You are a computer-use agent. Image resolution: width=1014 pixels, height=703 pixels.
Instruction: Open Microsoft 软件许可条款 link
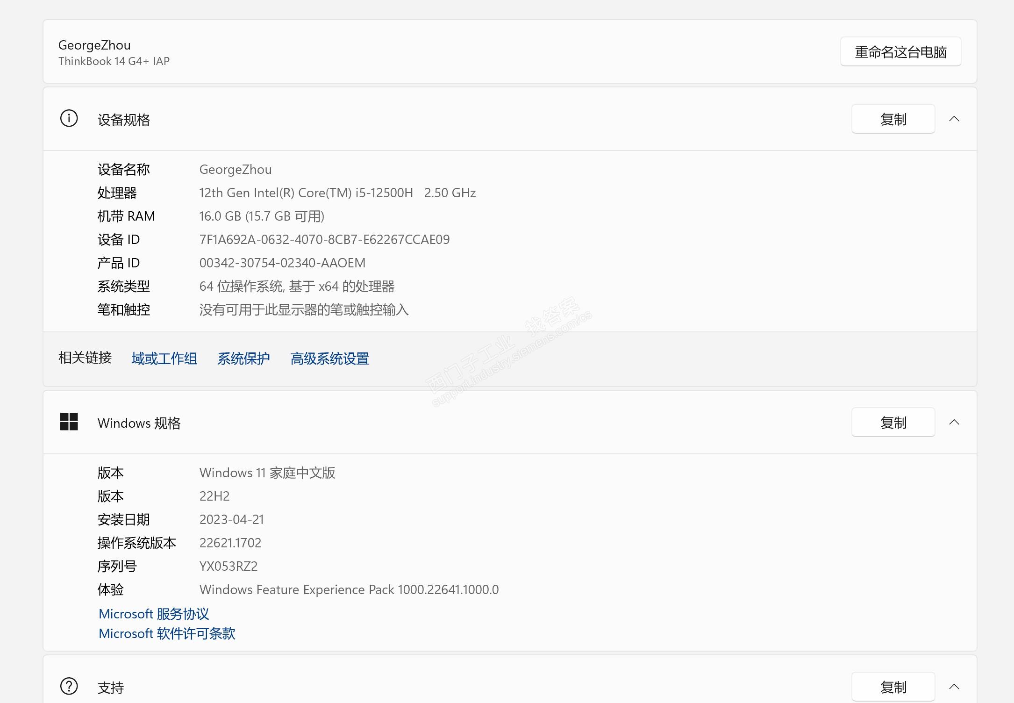coord(167,633)
